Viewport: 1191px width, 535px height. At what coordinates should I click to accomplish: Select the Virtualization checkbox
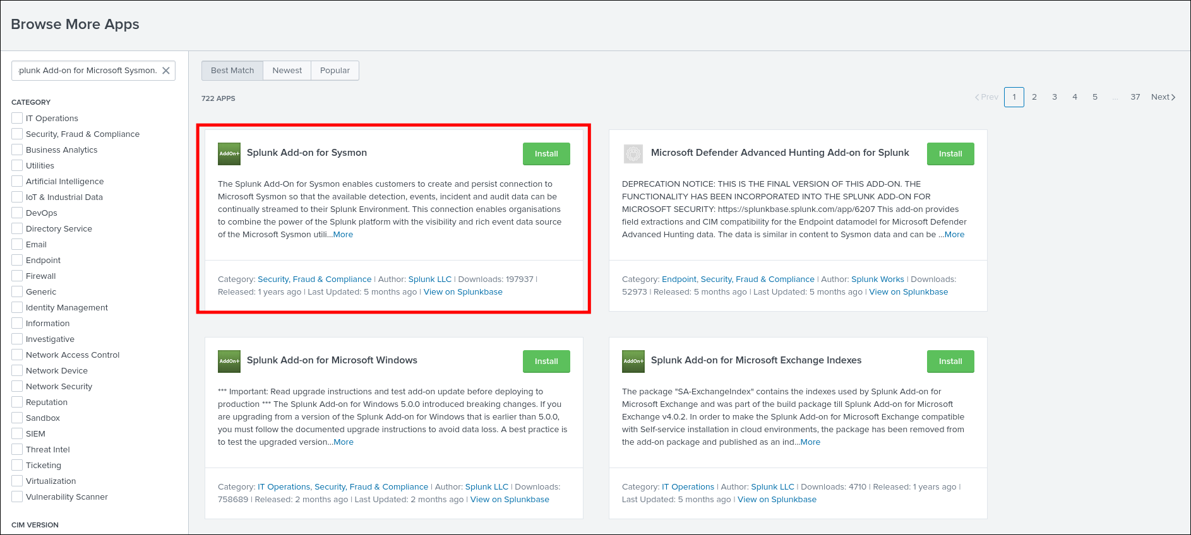[17, 481]
